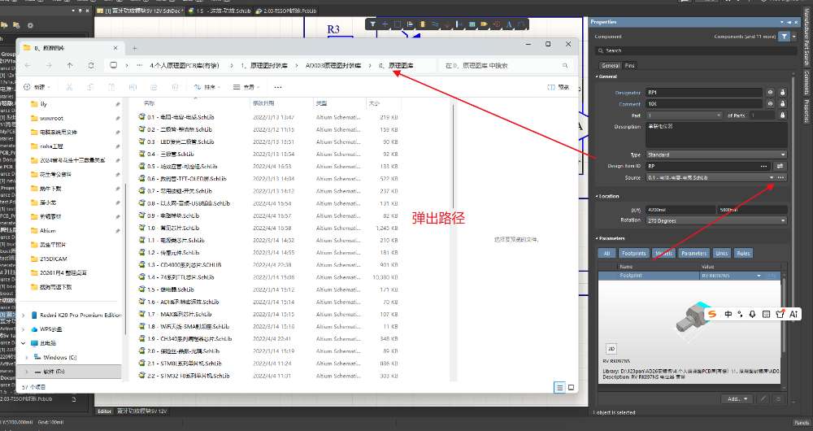Click the Designator input field RP1
Viewport: 813px width, 431px height.
[704, 93]
